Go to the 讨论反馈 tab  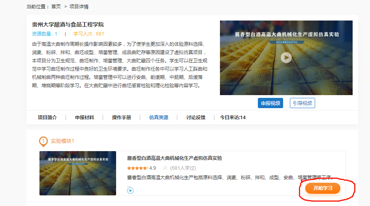pyautogui.click(x=195, y=118)
